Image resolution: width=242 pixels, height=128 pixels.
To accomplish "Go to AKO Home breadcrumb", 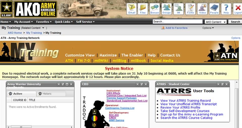I will point(15,33).
